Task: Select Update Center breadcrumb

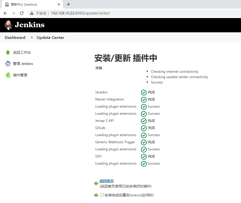Action: coord(50,37)
